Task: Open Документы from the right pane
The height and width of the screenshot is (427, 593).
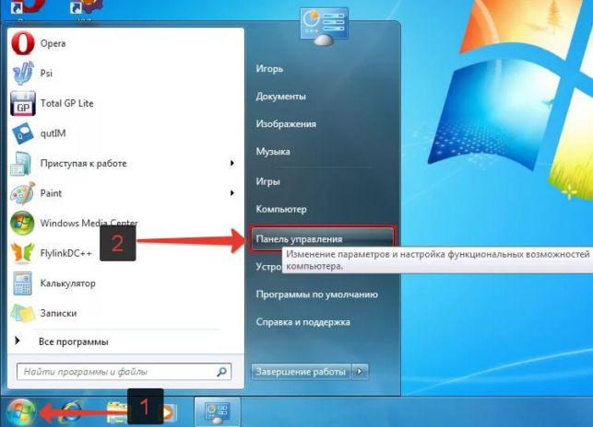Action: point(281,97)
